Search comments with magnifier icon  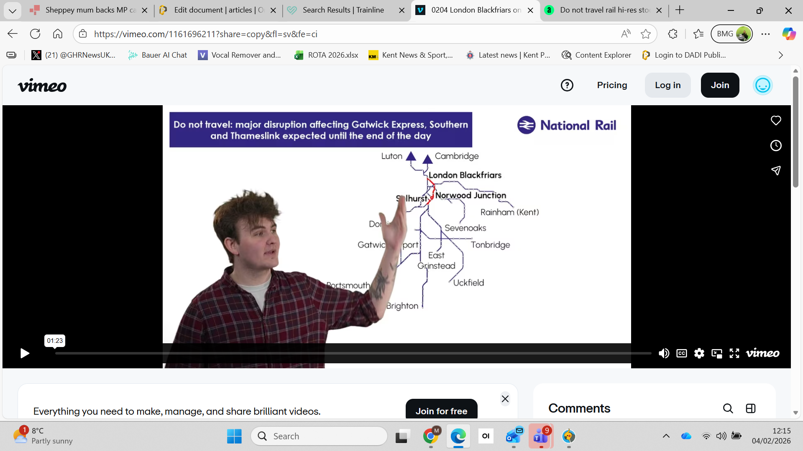pyautogui.click(x=728, y=408)
